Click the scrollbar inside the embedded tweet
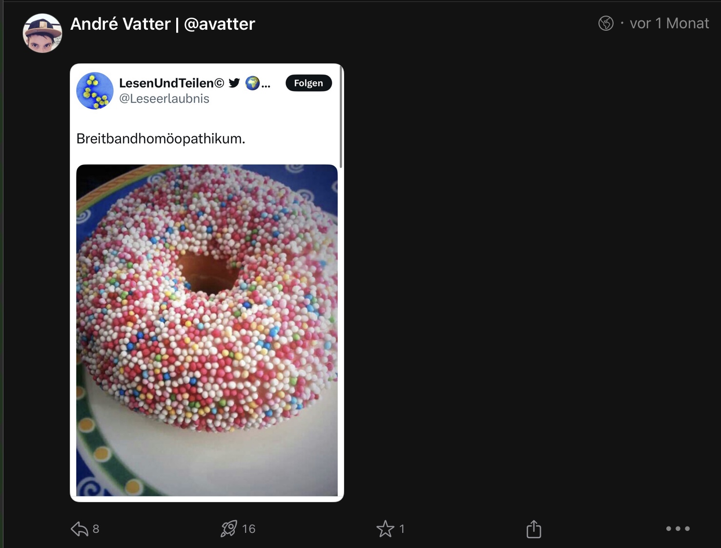721x548 pixels. click(341, 117)
